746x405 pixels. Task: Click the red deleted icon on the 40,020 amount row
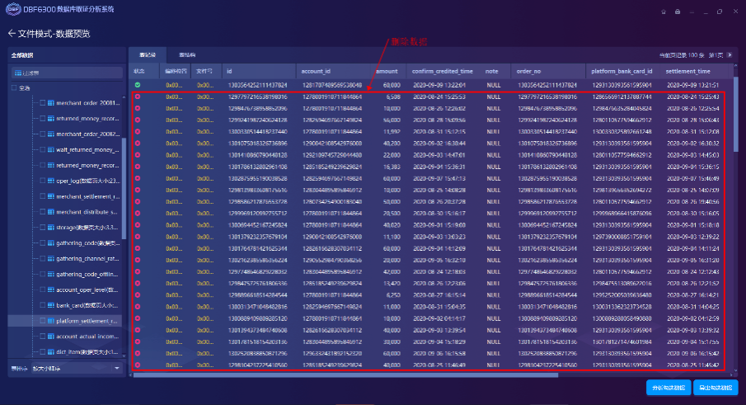[x=138, y=224]
